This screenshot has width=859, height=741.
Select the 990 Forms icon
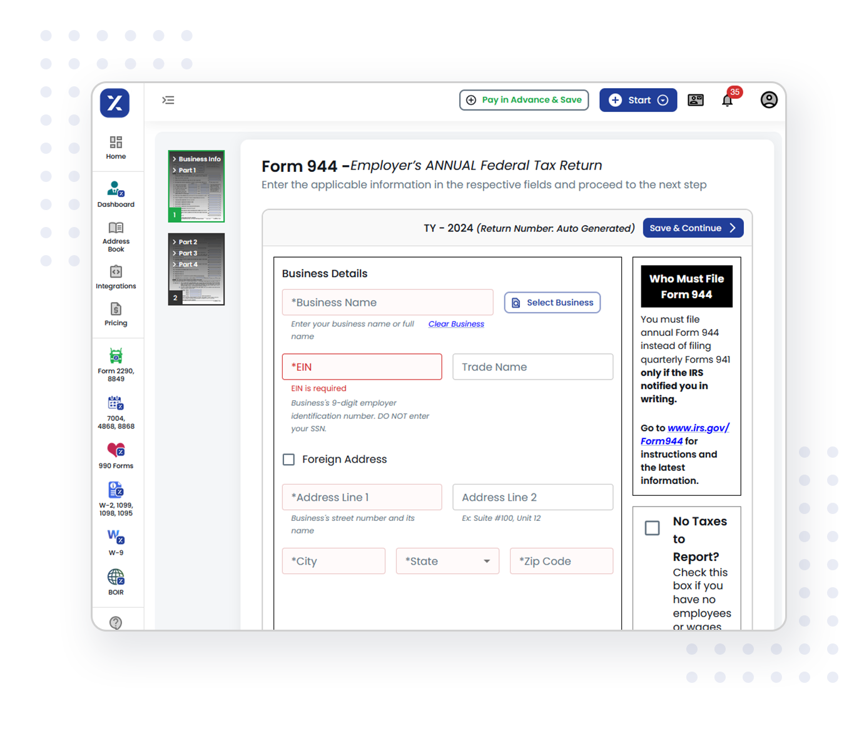point(115,453)
